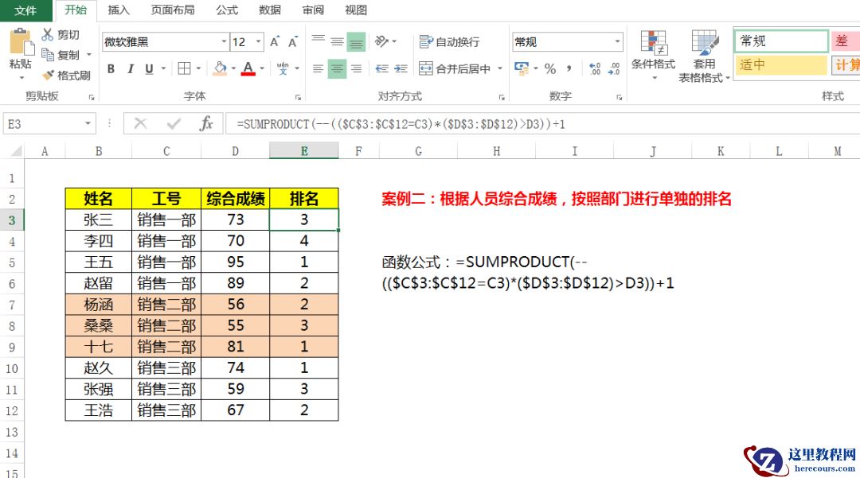Apply 常规 Normal cell style
This screenshot has height=478, width=860.
[x=780, y=41]
